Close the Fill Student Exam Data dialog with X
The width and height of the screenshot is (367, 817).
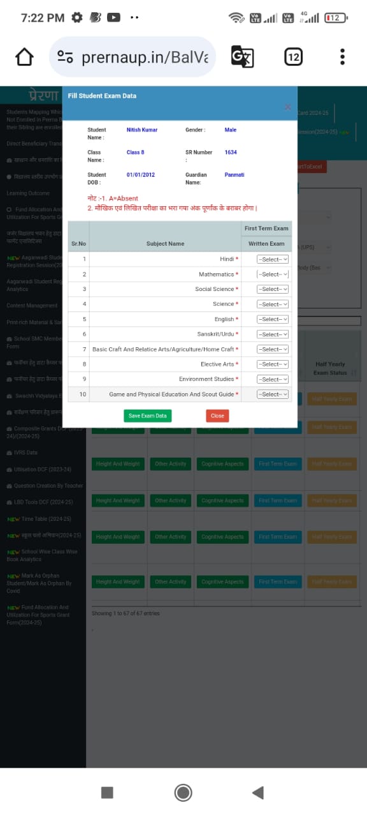coord(287,107)
